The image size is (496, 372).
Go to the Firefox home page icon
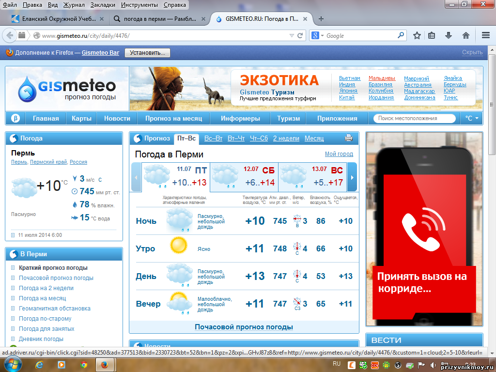click(465, 35)
